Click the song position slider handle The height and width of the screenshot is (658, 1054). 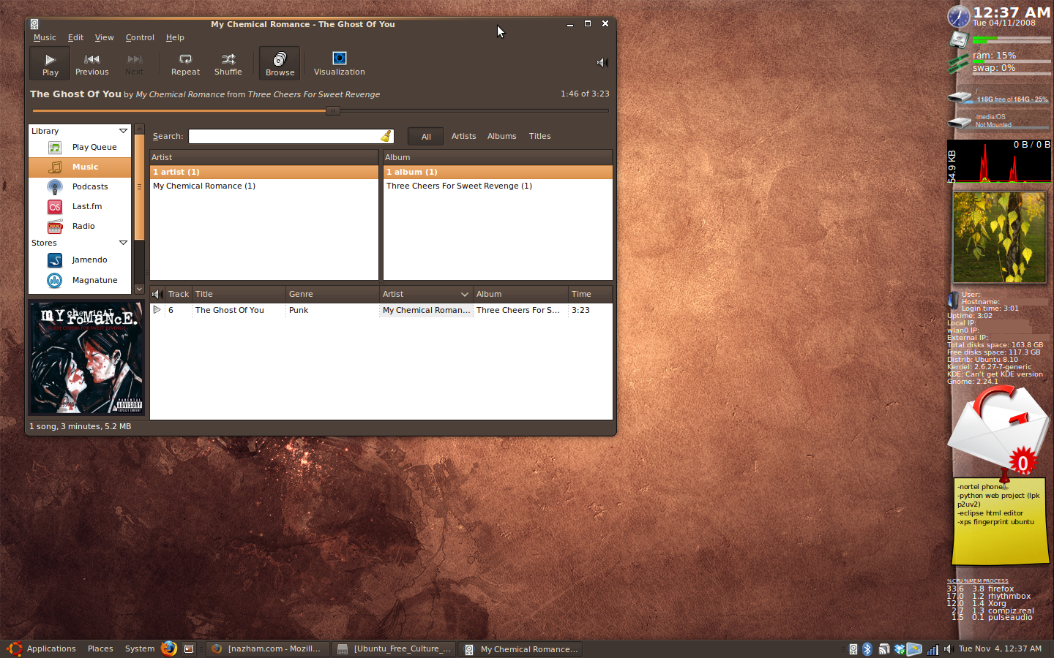pyautogui.click(x=332, y=111)
